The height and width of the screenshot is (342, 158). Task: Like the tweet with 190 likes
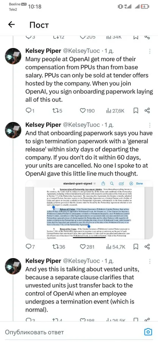pos(87,111)
